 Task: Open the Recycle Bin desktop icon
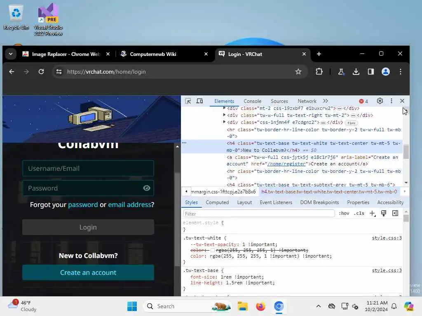[16, 17]
